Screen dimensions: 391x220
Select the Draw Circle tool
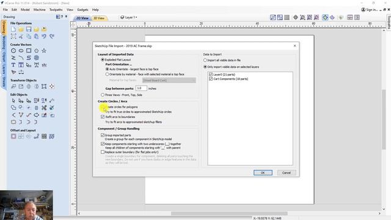point(13,51)
